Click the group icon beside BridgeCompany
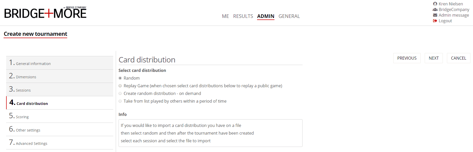This screenshot has height=152, width=473. pyautogui.click(x=435, y=9)
